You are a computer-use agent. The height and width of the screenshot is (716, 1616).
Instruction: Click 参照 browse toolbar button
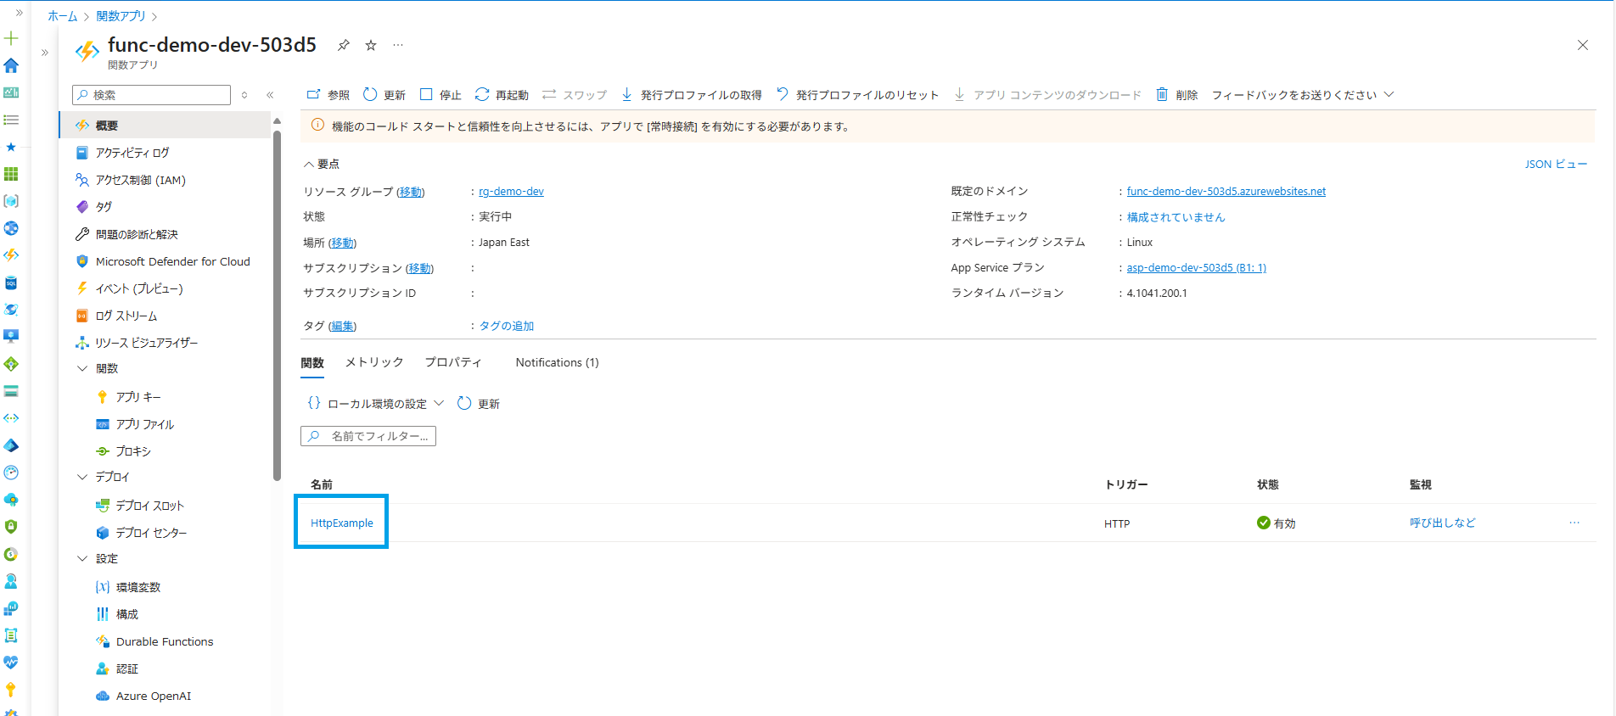(x=328, y=95)
